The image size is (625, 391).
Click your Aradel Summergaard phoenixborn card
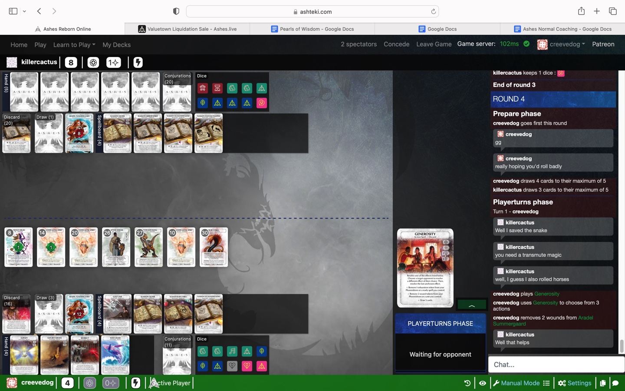click(x=79, y=314)
